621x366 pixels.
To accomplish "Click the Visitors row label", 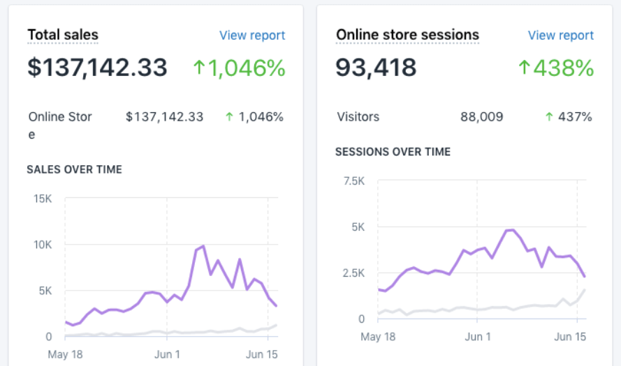I will coord(358,117).
